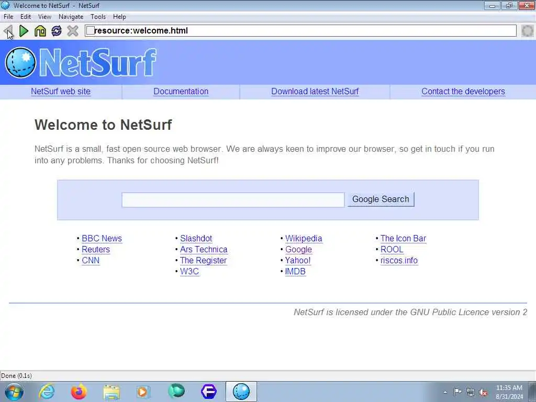Viewport: 536px width, 402px height.
Task: Open the Ars Technica link
Action: coord(204,249)
